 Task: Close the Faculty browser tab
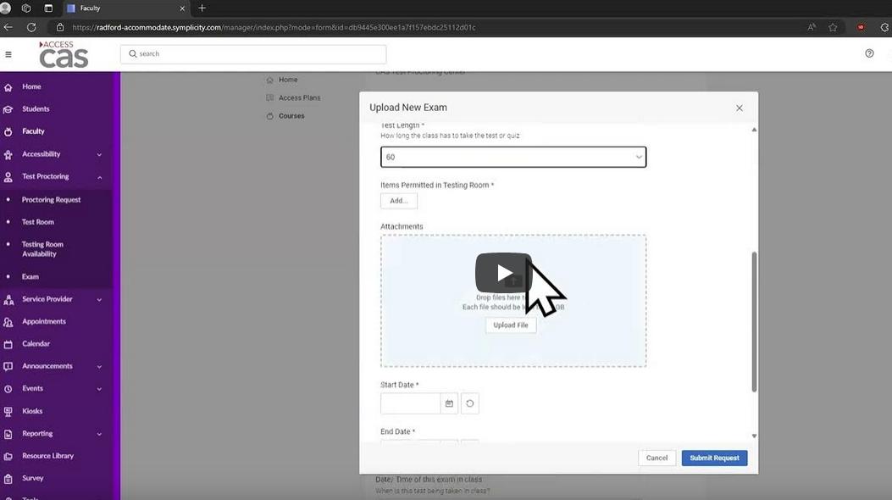pyautogui.click(x=182, y=8)
